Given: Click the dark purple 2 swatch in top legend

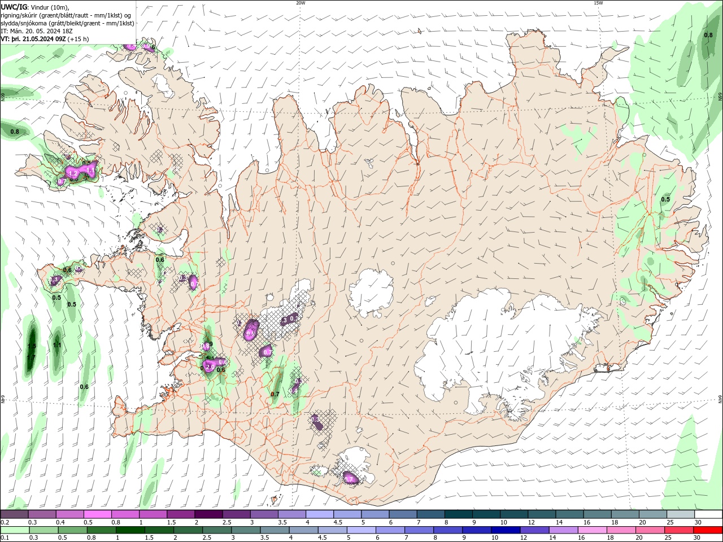Looking at the screenshot, I should pyautogui.click(x=208, y=514).
